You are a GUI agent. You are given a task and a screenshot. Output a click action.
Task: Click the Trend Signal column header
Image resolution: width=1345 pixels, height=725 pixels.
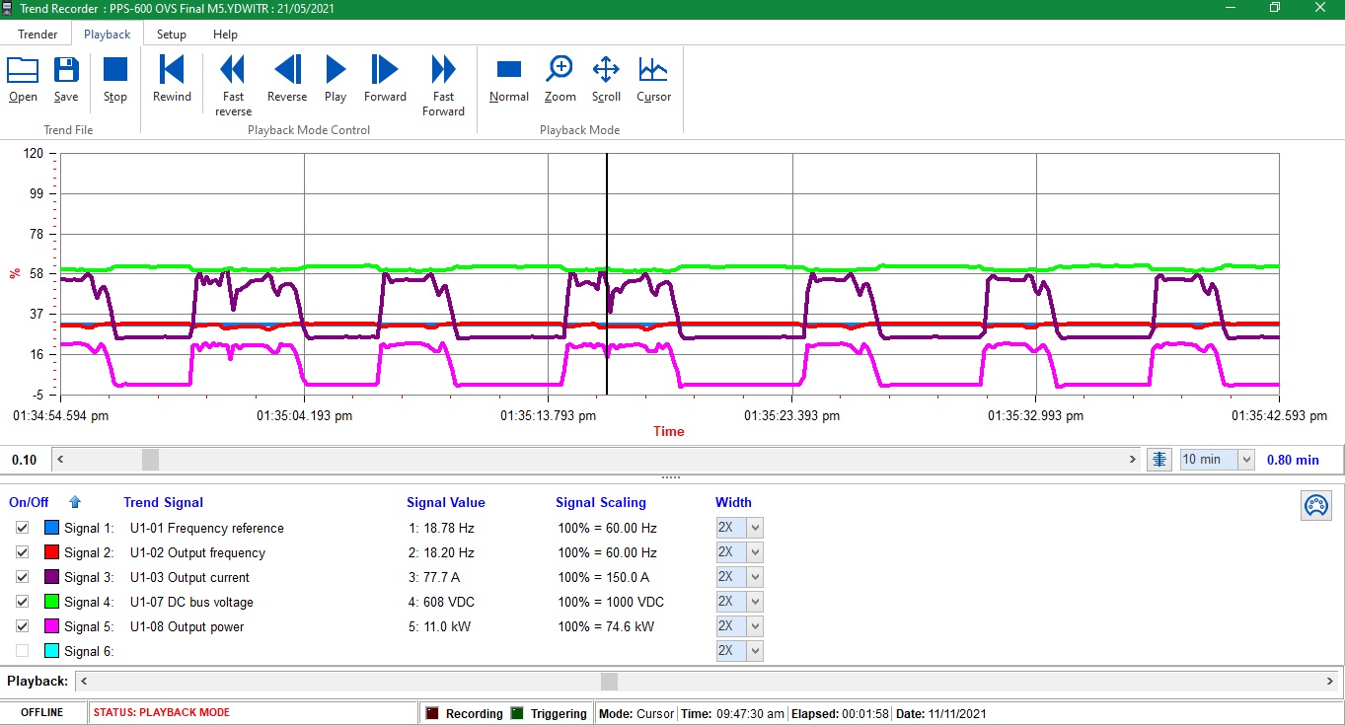163,502
